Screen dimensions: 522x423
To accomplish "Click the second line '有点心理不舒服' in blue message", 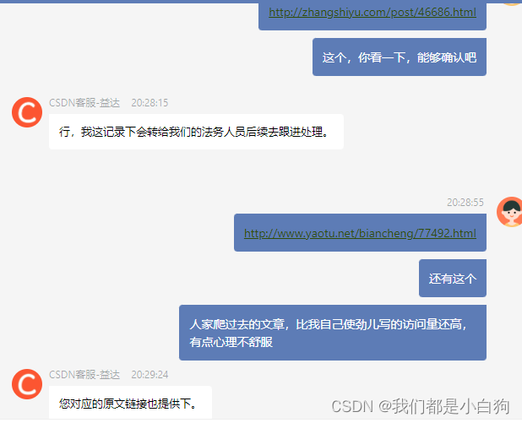I will [231, 342].
